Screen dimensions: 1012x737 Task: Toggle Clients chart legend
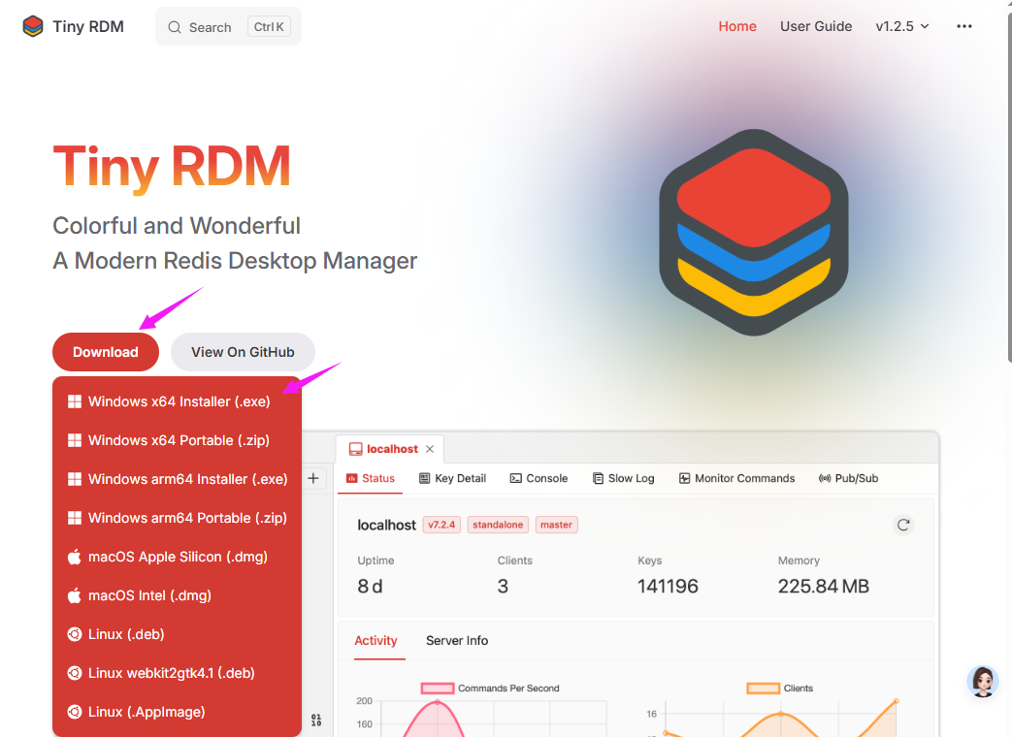point(780,688)
